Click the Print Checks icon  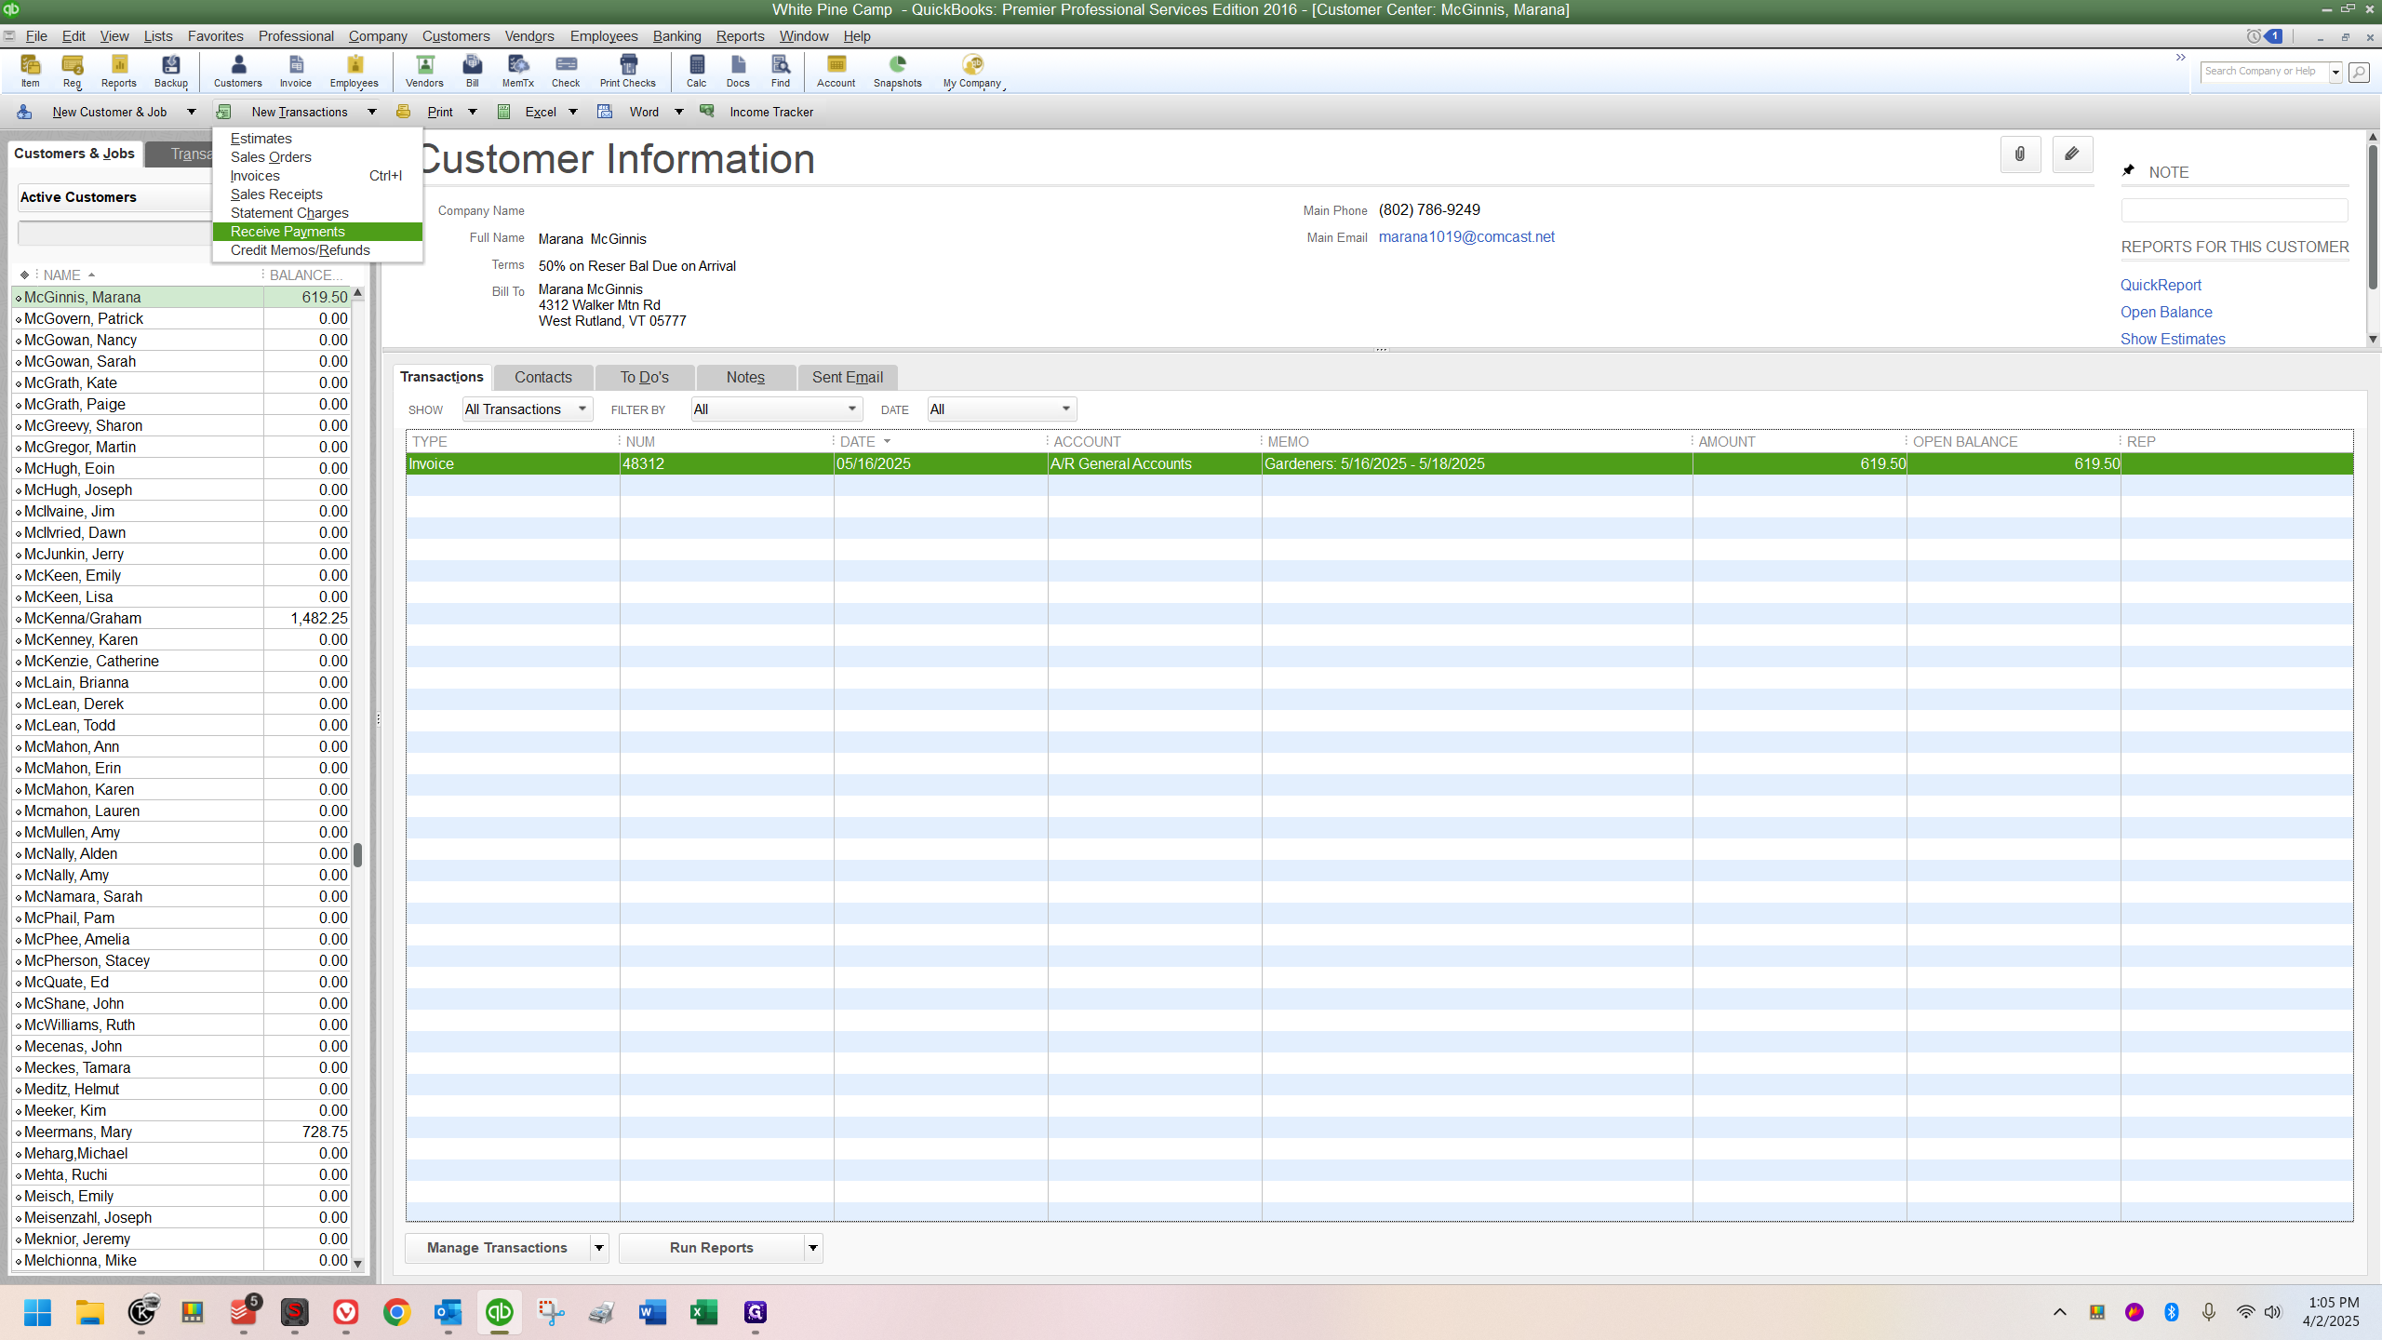click(x=628, y=71)
